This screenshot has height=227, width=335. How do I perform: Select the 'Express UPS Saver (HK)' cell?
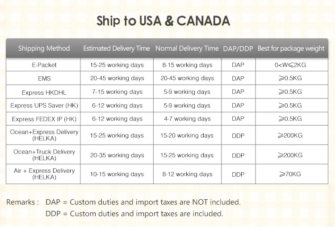(44, 105)
